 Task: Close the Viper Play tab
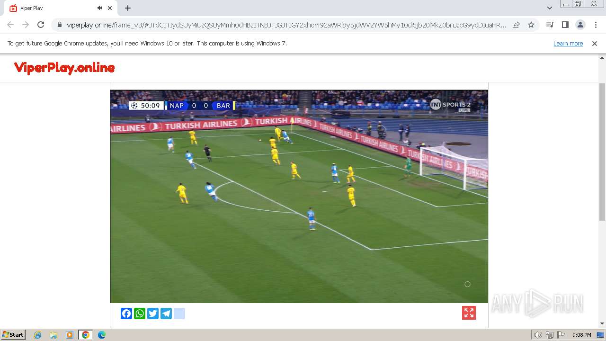(x=110, y=8)
